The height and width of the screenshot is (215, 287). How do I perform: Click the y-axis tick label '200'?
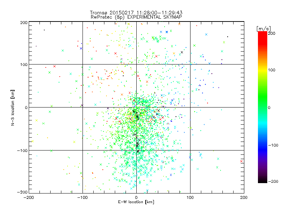click(24, 23)
